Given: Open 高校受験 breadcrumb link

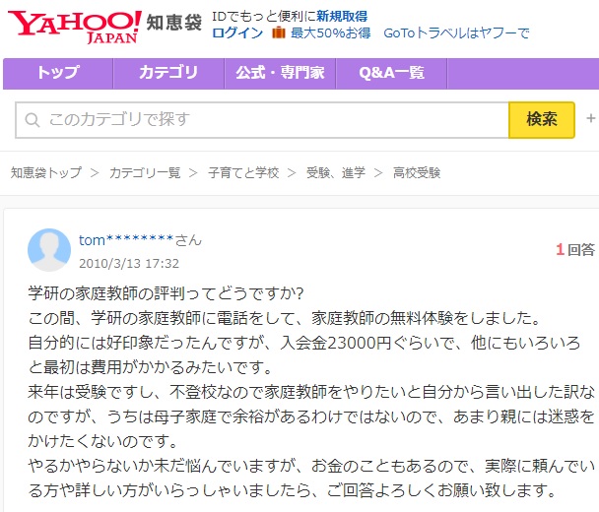Looking at the screenshot, I should pos(417,173).
